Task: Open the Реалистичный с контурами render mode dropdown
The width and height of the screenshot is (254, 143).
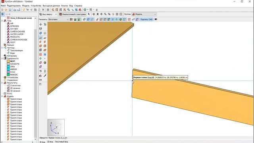Action: (72, 14)
